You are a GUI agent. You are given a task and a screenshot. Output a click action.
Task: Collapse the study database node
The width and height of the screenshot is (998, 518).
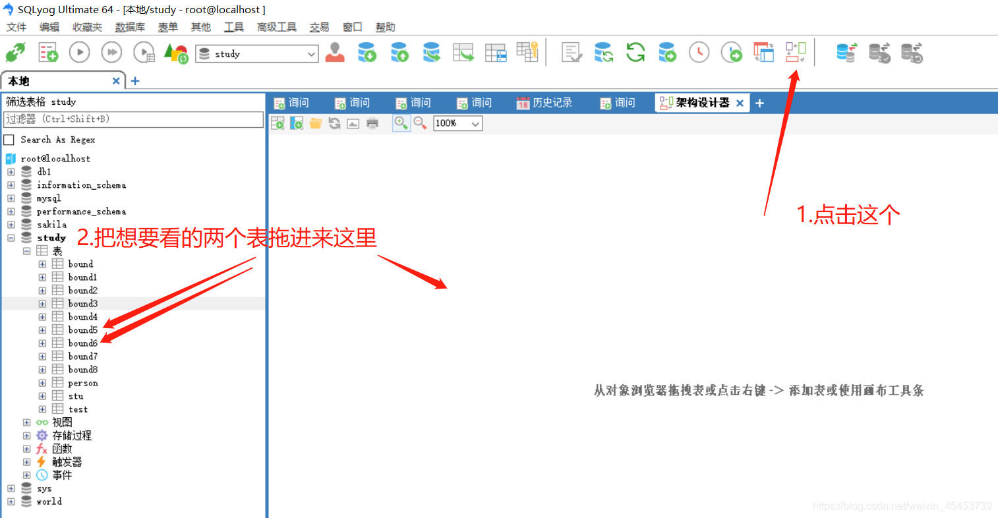[x=11, y=237]
